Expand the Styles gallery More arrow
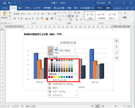Viewport: 135px width, 108px height. click(119, 19)
